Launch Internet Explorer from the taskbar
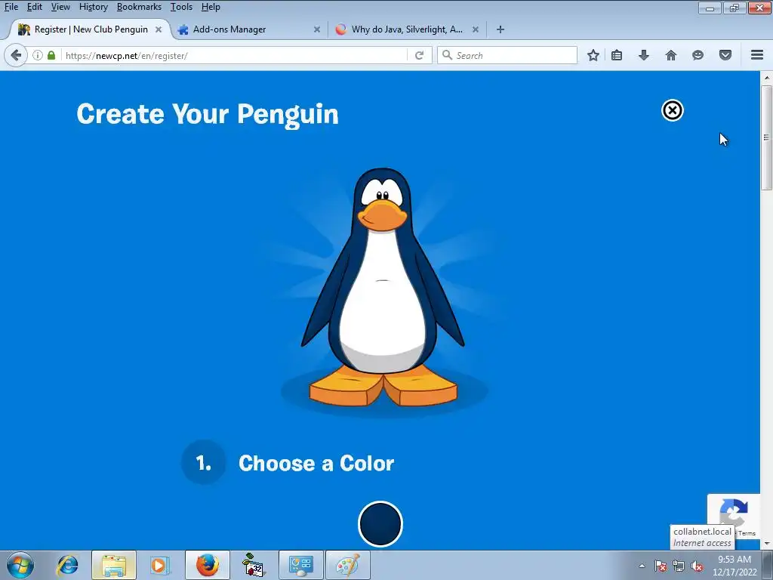773x580 pixels. [67, 565]
